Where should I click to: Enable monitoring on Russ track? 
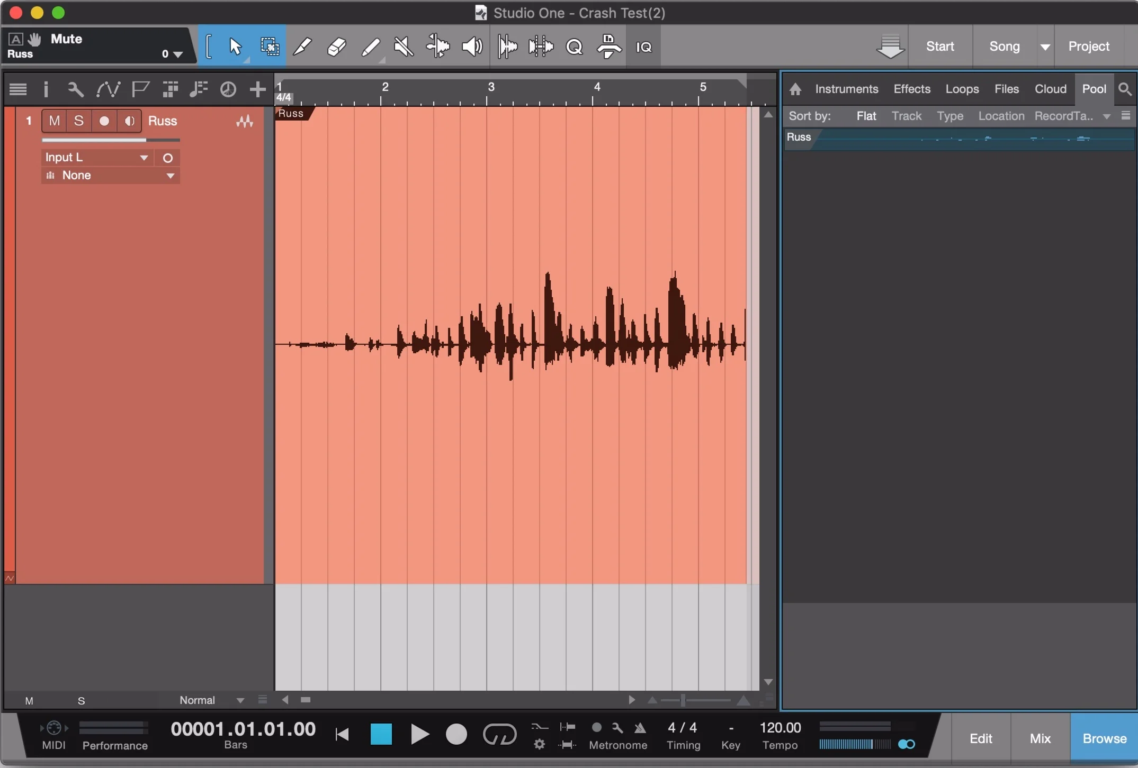pos(129,121)
